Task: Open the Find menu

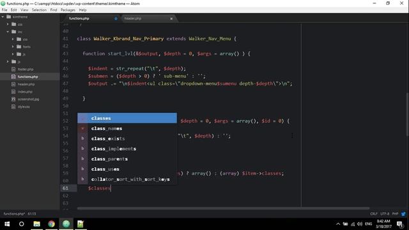Action: pyautogui.click(x=54, y=10)
